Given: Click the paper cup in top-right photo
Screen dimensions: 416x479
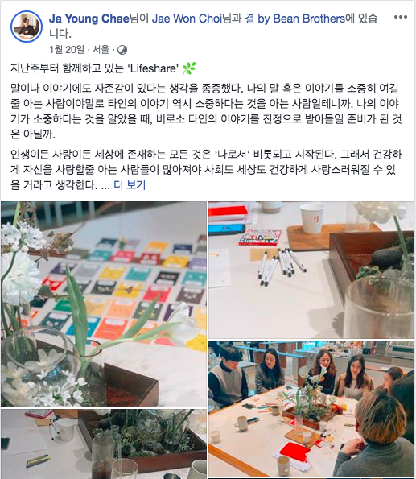Looking at the screenshot, I should (x=311, y=217).
